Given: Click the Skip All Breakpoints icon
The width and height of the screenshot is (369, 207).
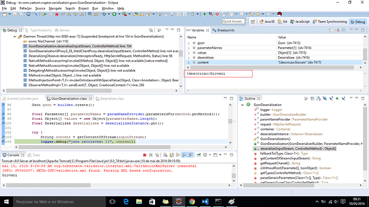Looking at the screenshot, I should click(36, 14).
